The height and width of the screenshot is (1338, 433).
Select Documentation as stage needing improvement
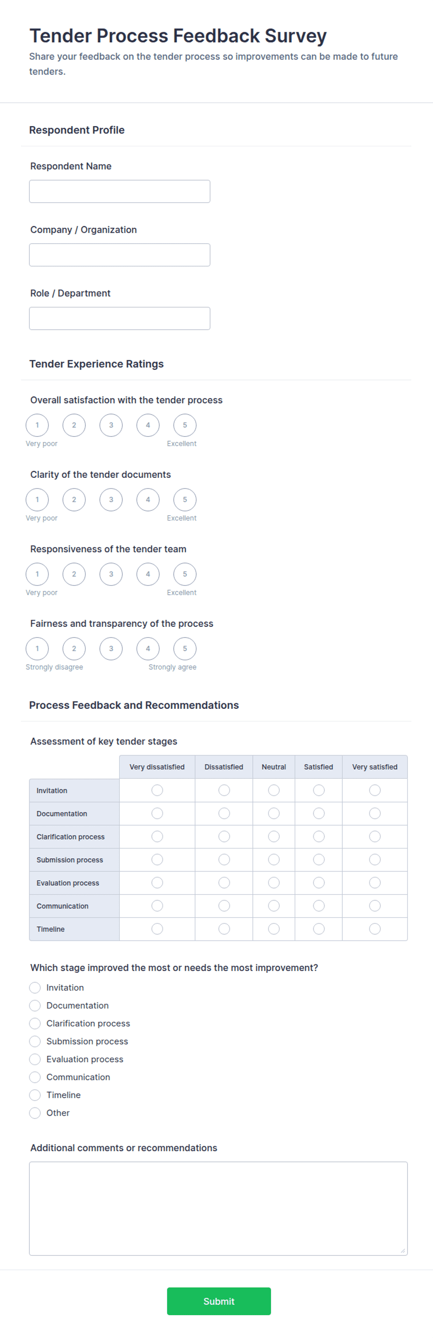[x=35, y=1005]
